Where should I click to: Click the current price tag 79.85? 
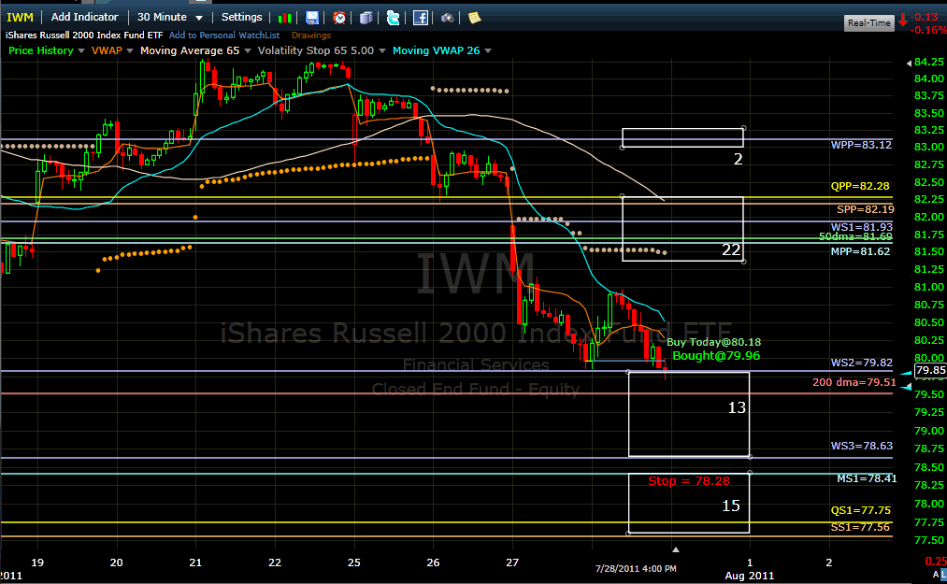pos(930,370)
